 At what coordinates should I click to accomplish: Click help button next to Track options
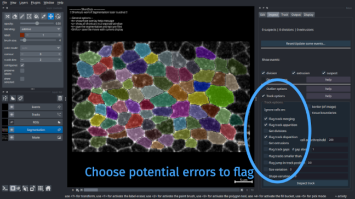(x=328, y=96)
